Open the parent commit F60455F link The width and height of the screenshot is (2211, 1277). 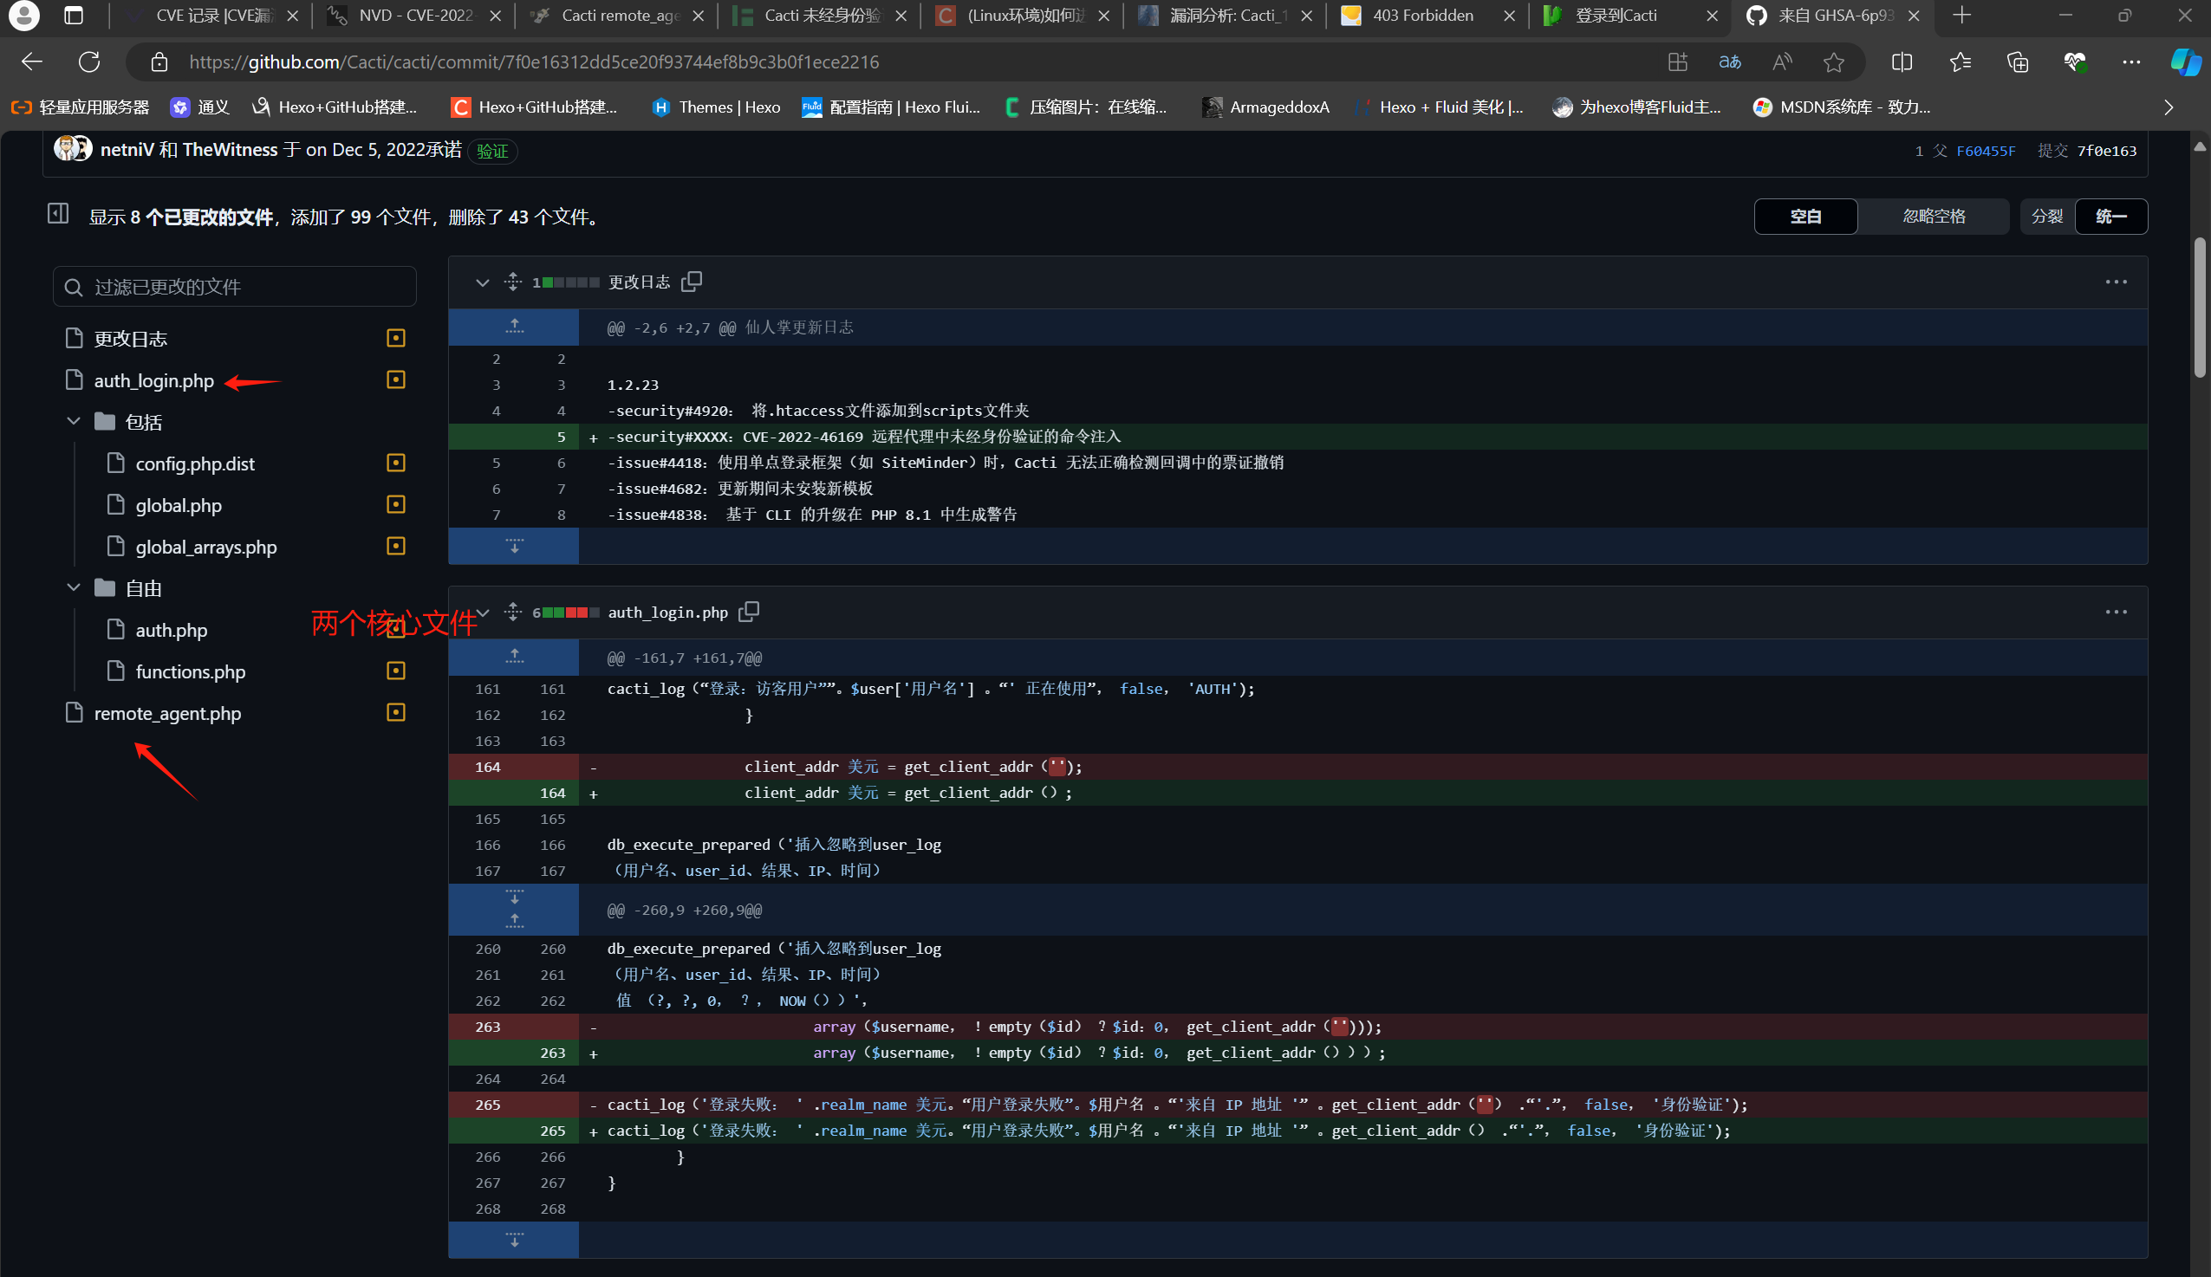click(1986, 151)
